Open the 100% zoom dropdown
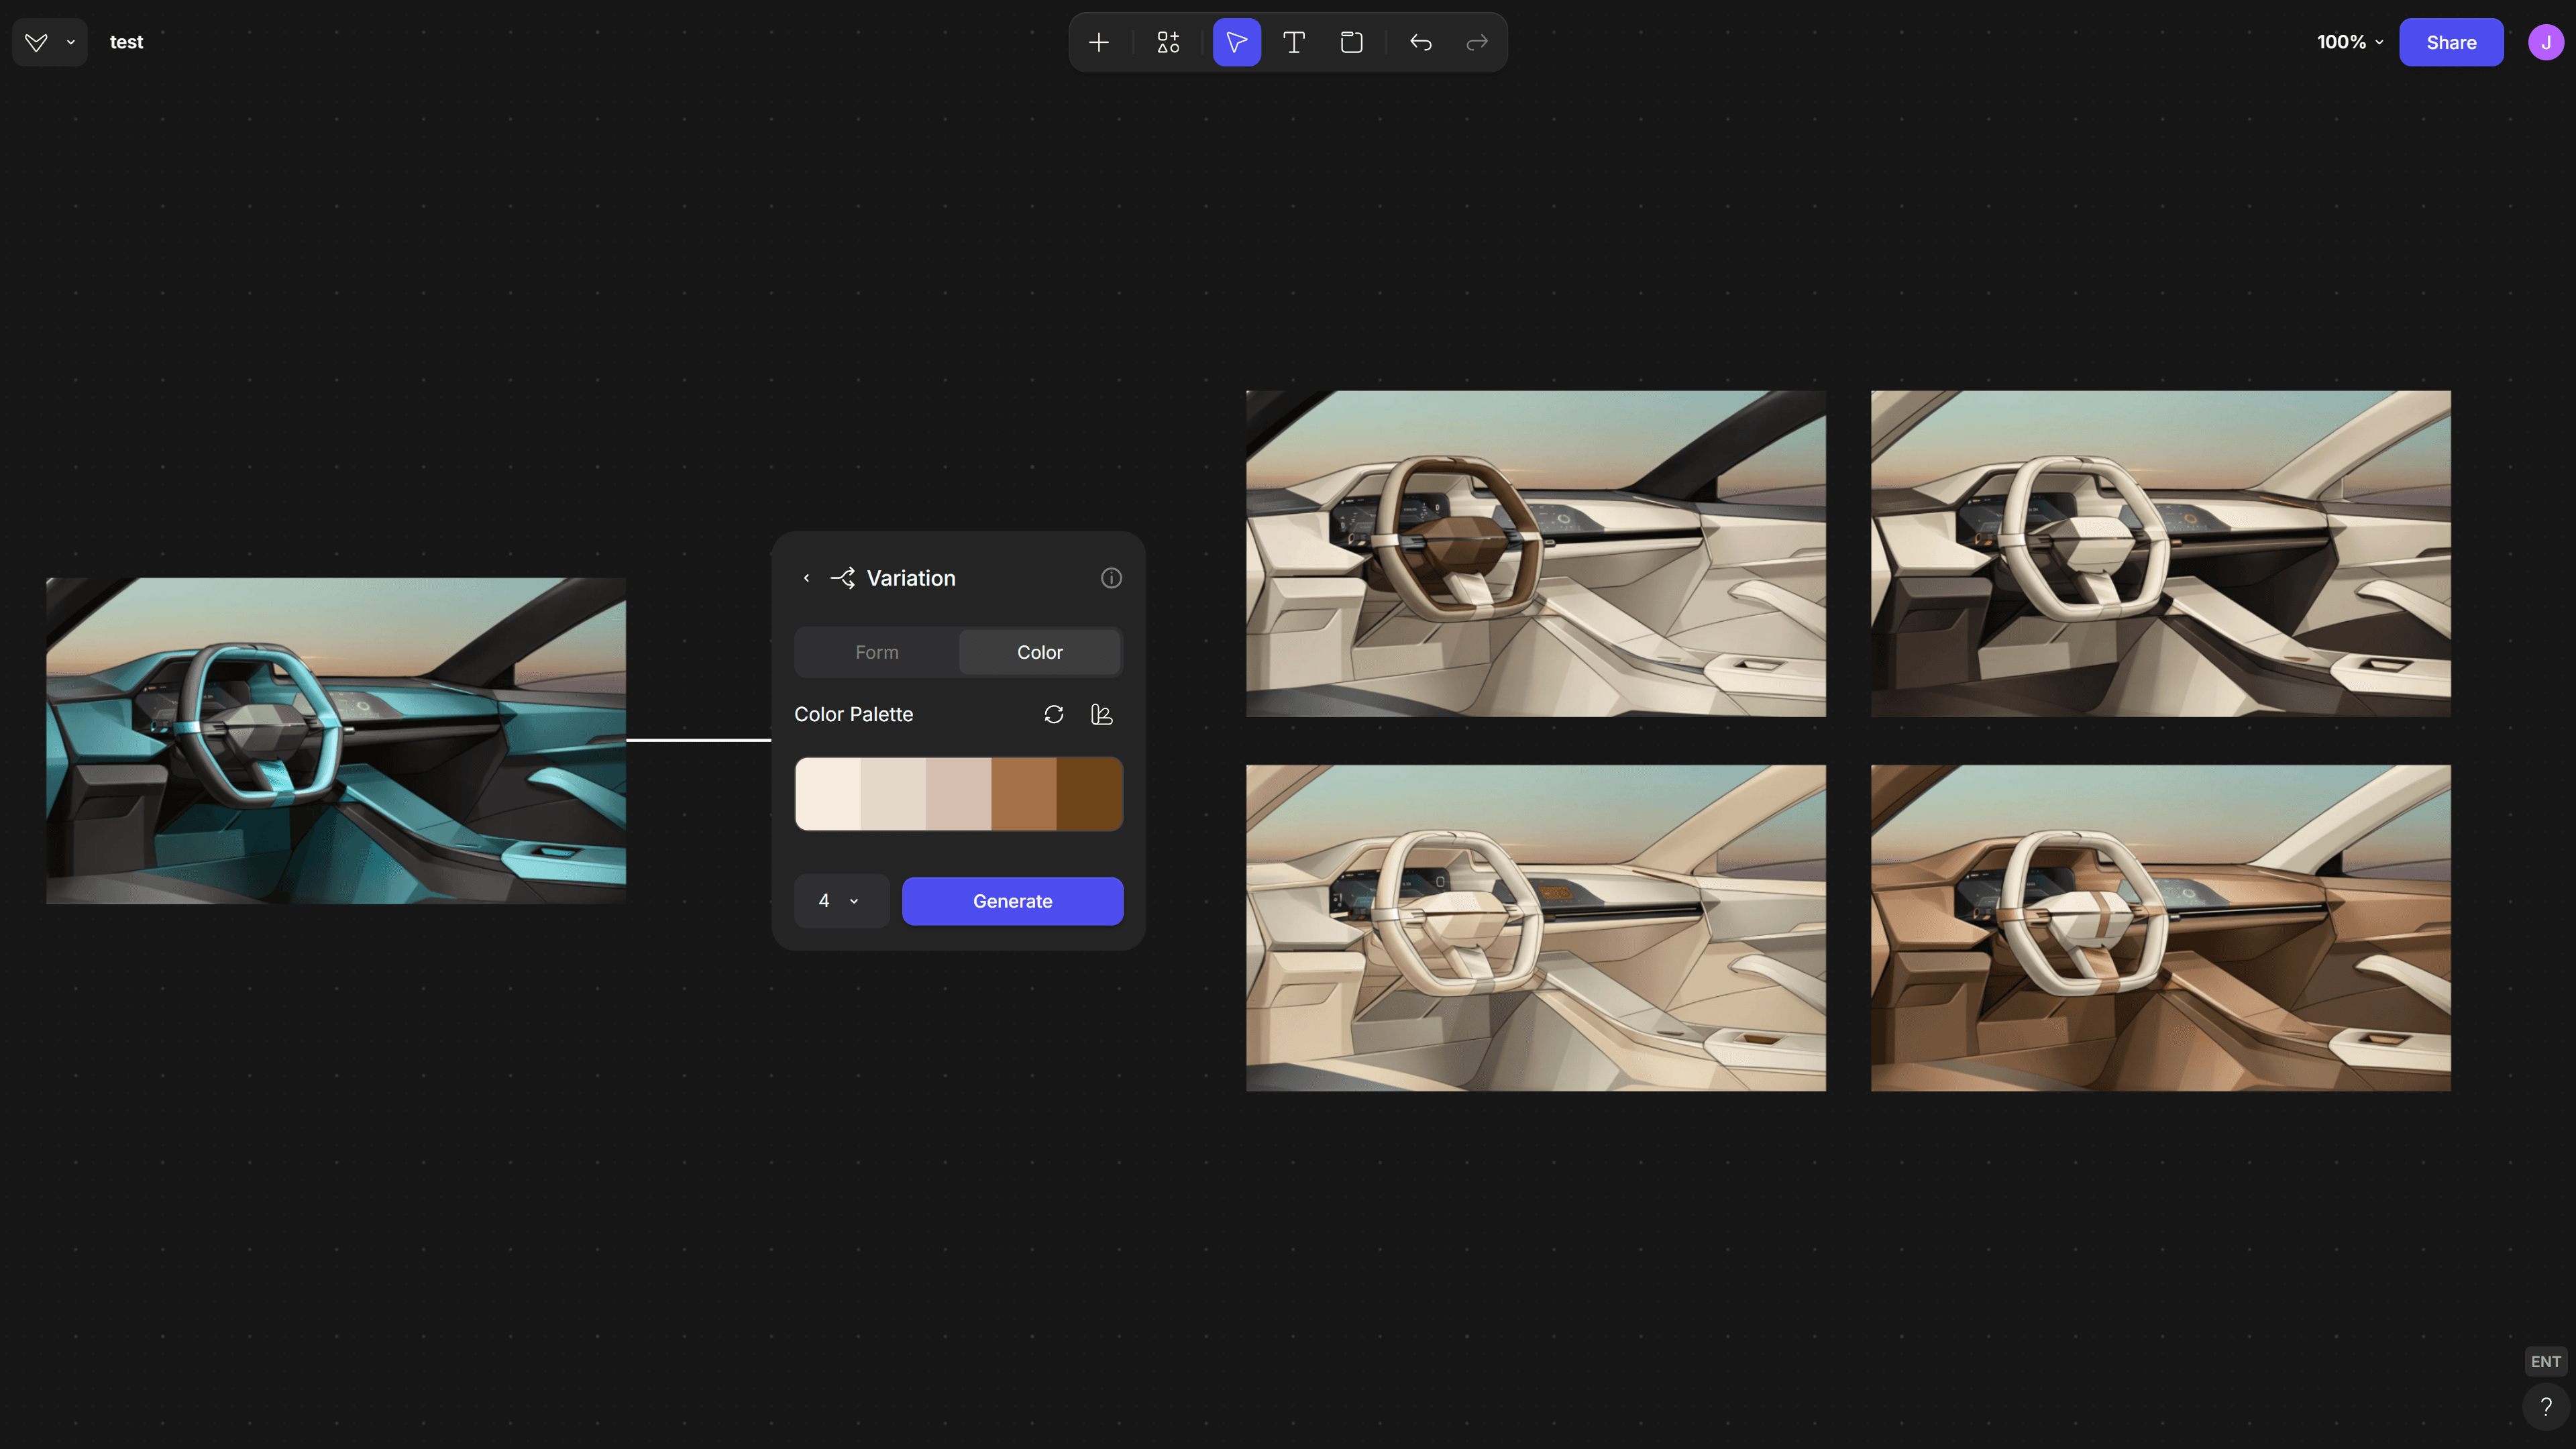 coord(2349,42)
